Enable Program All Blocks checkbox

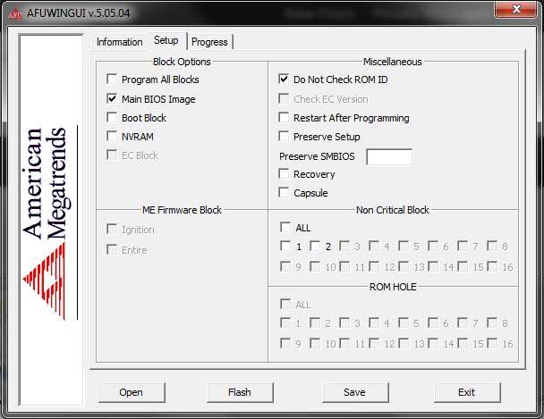(112, 80)
